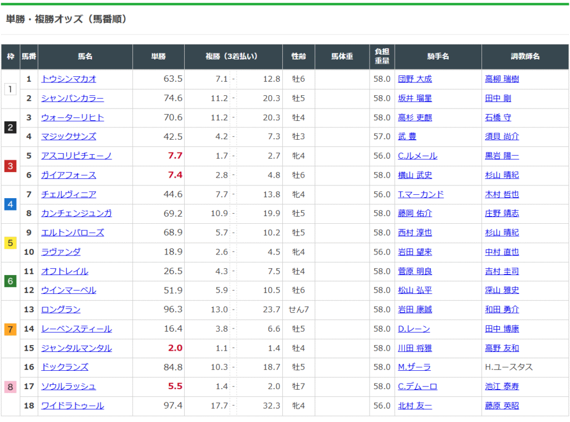This screenshot has height=422, width=570.
Task: Click jockey link 川田 将雅
Action: click(x=415, y=348)
